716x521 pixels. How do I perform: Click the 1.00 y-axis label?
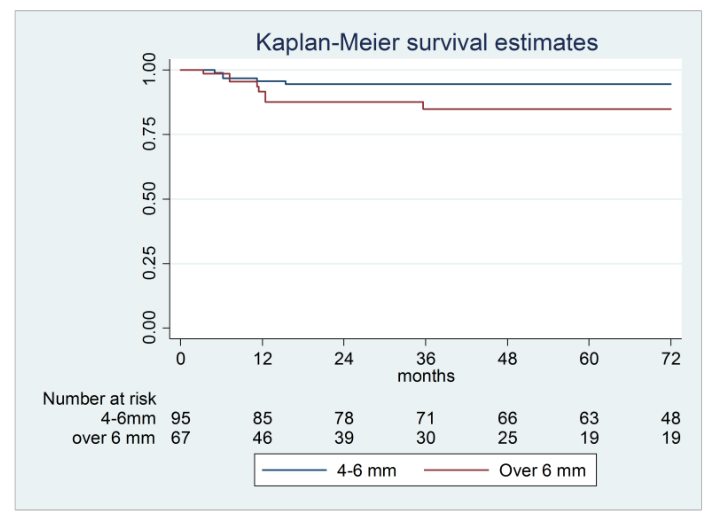coord(149,69)
